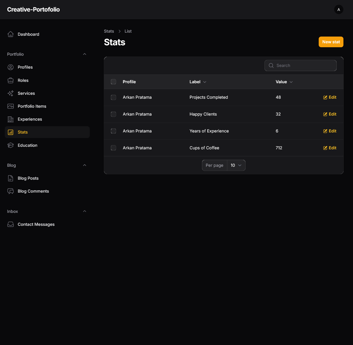Open Blog Posts in the sidebar
Viewport: 353px width, 345px height.
coord(28,178)
